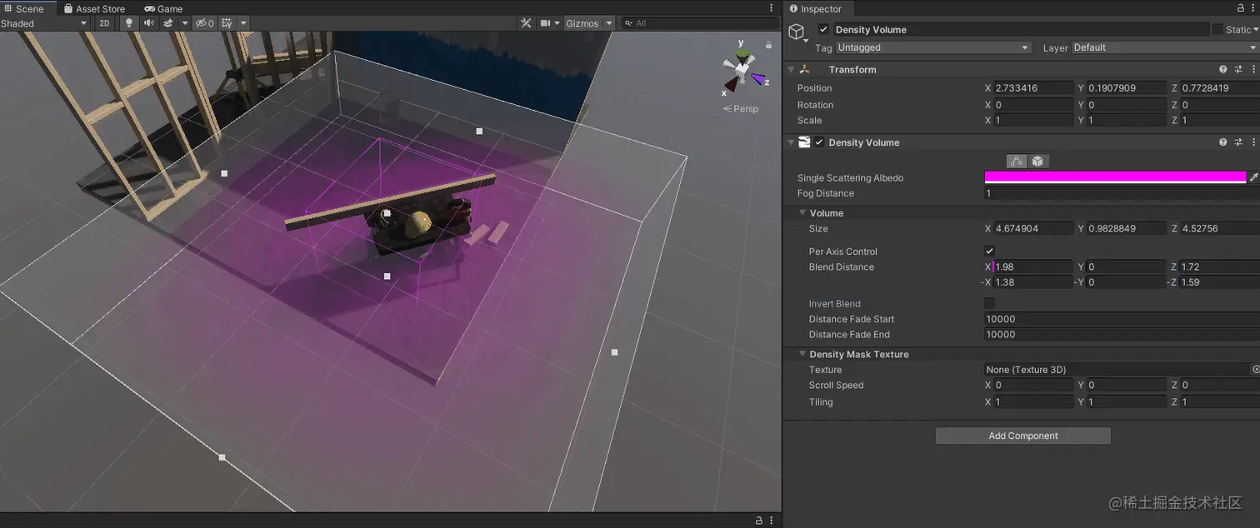Image resolution: width=1260 pixels, height=528 pixels.
Task: Open the Single Scattering Albedo magenta swatch
Action: pyautogui.click(x=1115, y=177)
